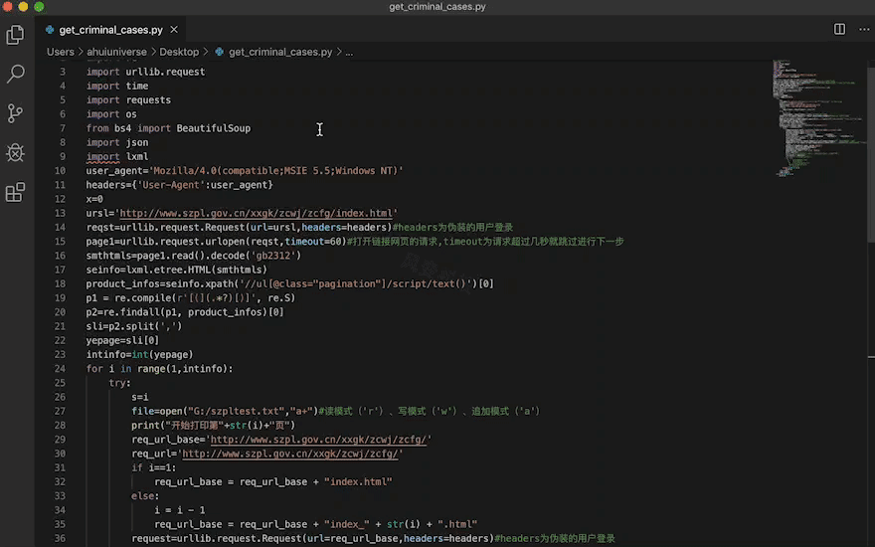The width and height of the screenshot is (875, 547).
Task: Click the Python file icon in breadcrumb
Action: coord(220,52)
